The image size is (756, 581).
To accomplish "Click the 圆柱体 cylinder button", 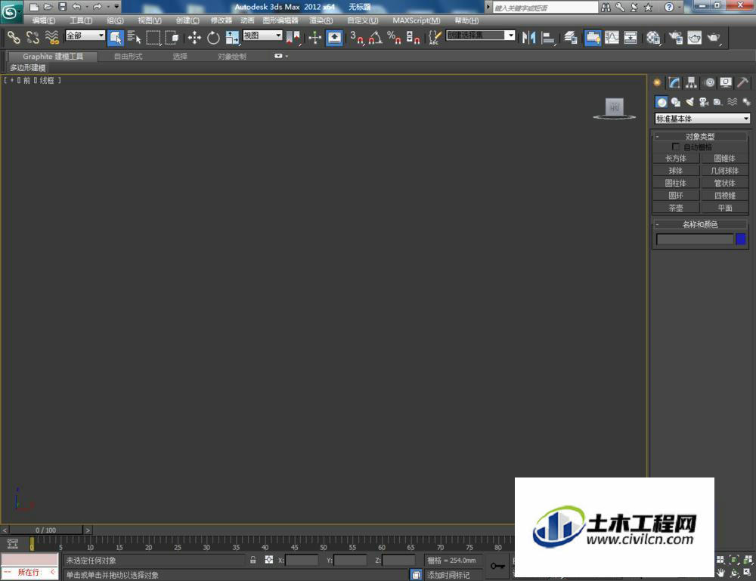I will (x=675, y=183).
